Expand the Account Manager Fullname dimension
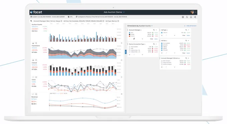Image resolution: width=227 pixels, height=124 pixels. pos(170,58)
